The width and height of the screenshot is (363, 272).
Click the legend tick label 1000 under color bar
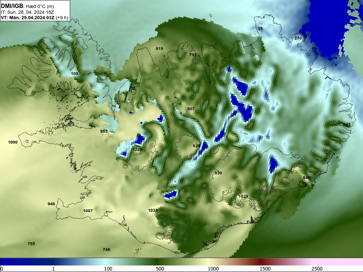tap(213, 269)
